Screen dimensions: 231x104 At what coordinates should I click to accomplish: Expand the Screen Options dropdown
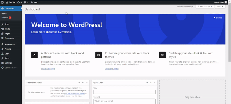pyautogui.click(x=205, y=6)
